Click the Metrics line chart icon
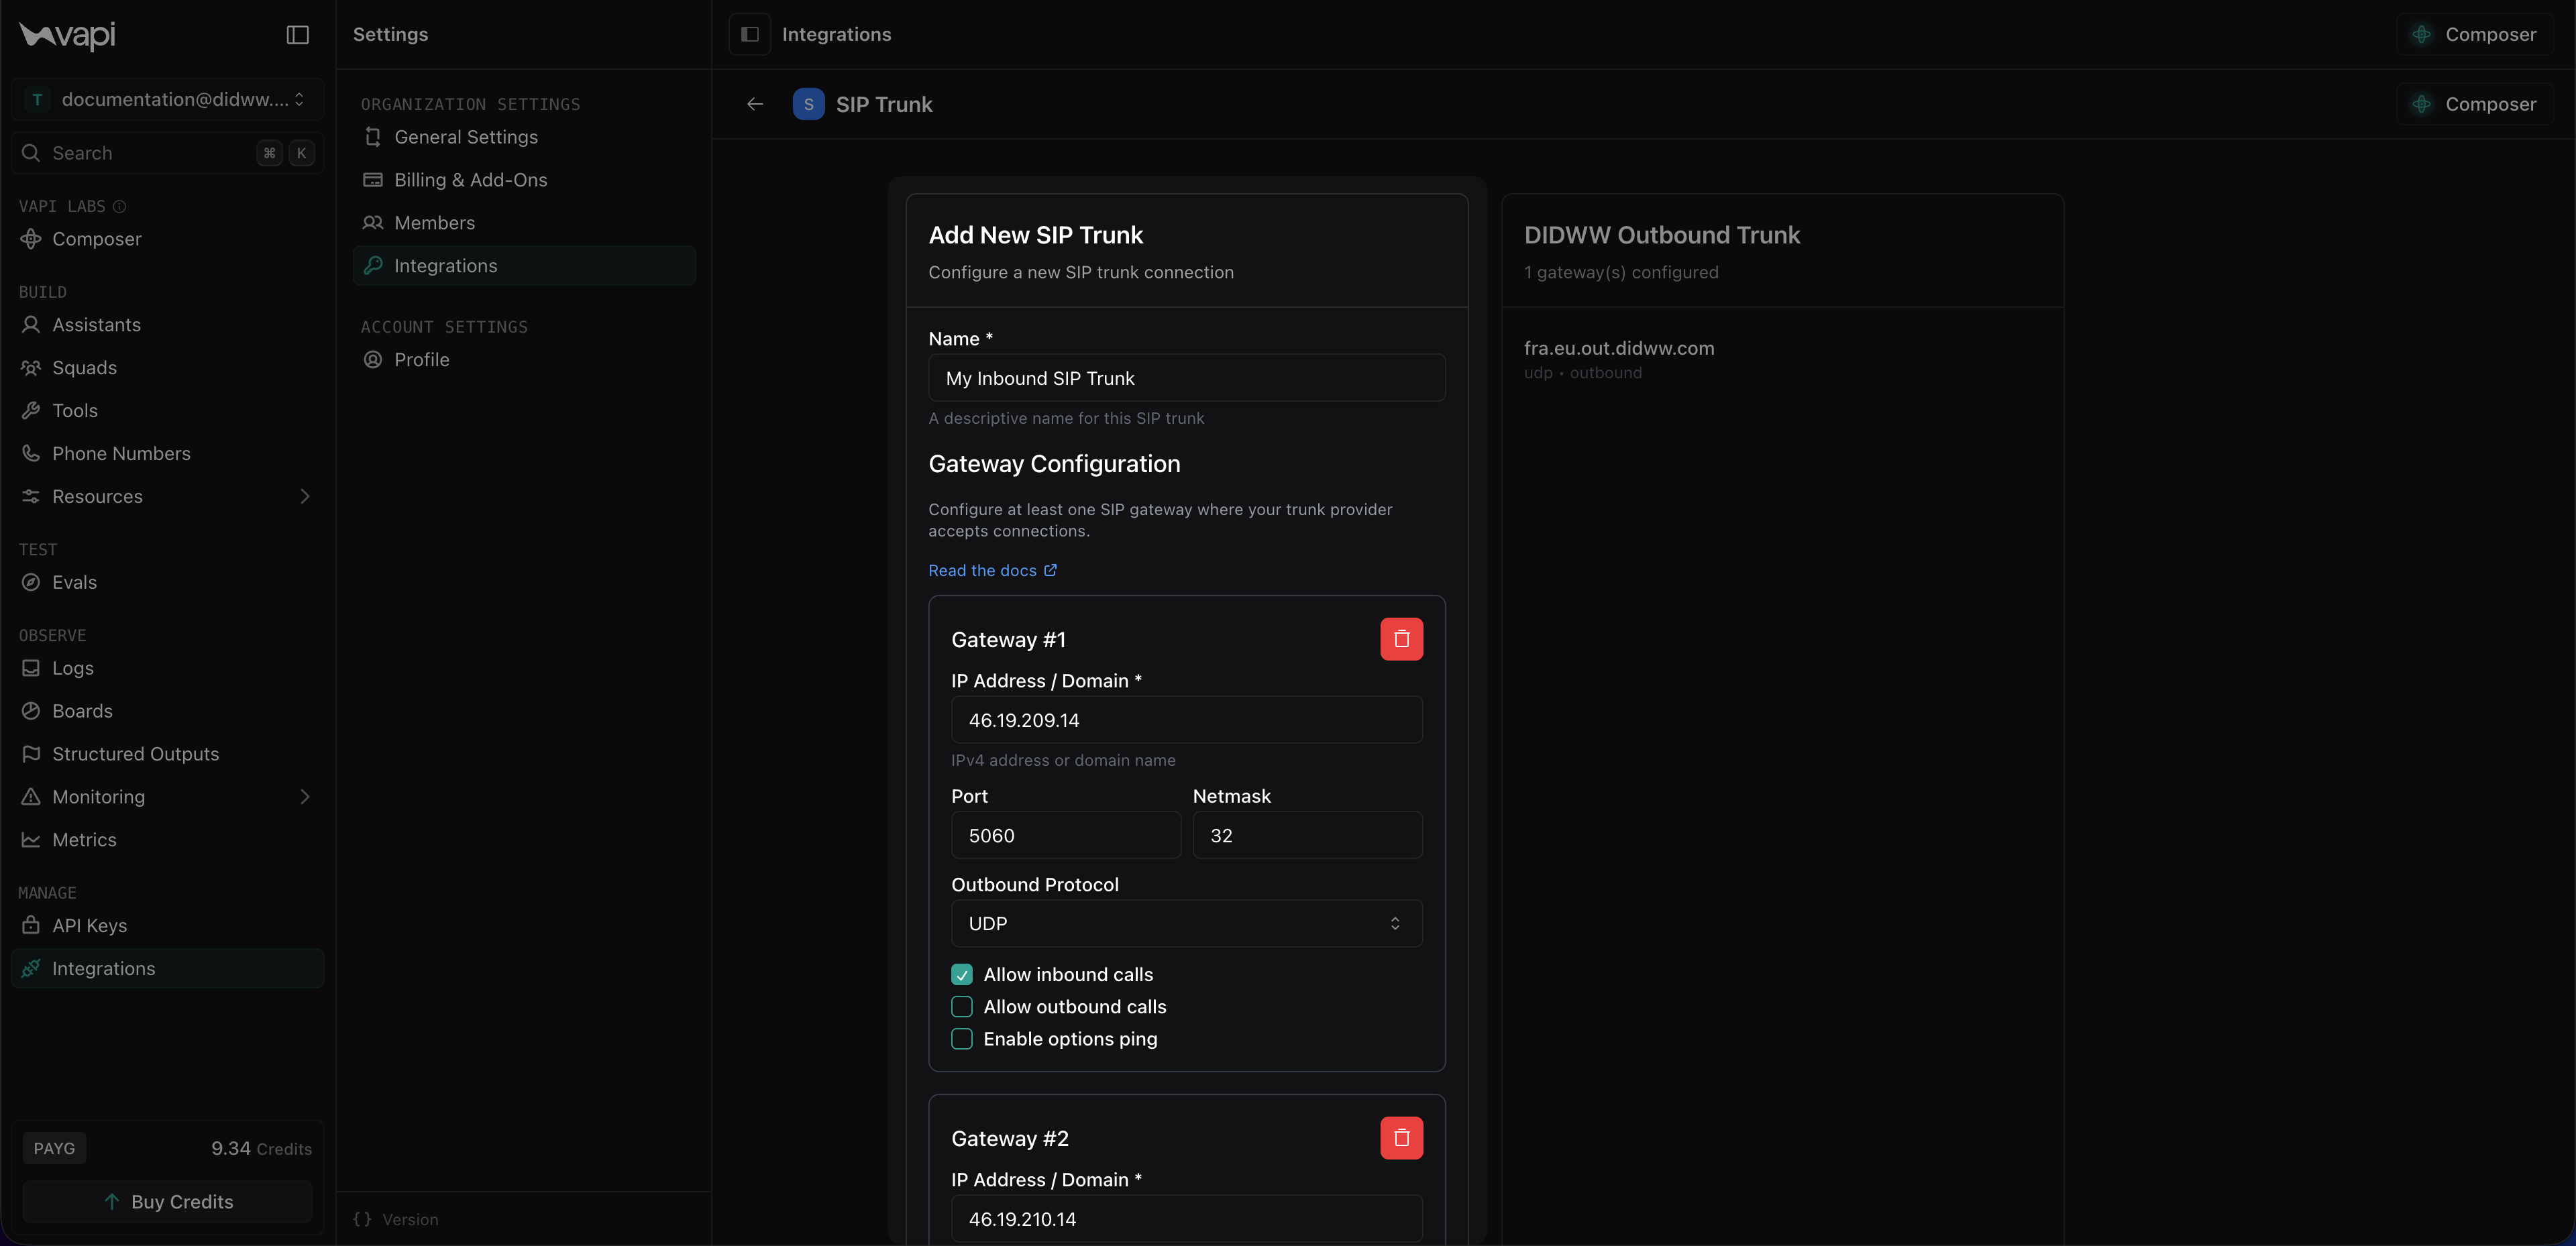 point(31,840)
